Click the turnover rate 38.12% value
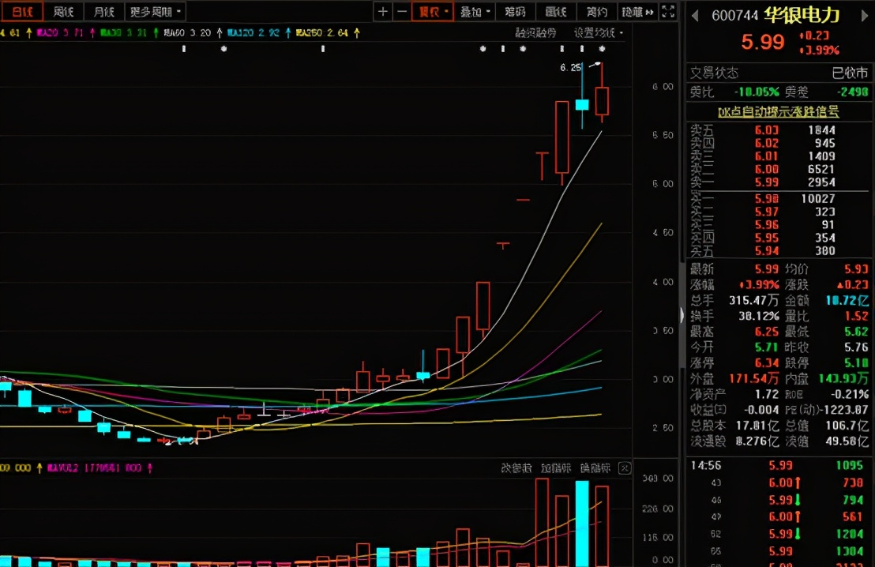 coord(758,316)
